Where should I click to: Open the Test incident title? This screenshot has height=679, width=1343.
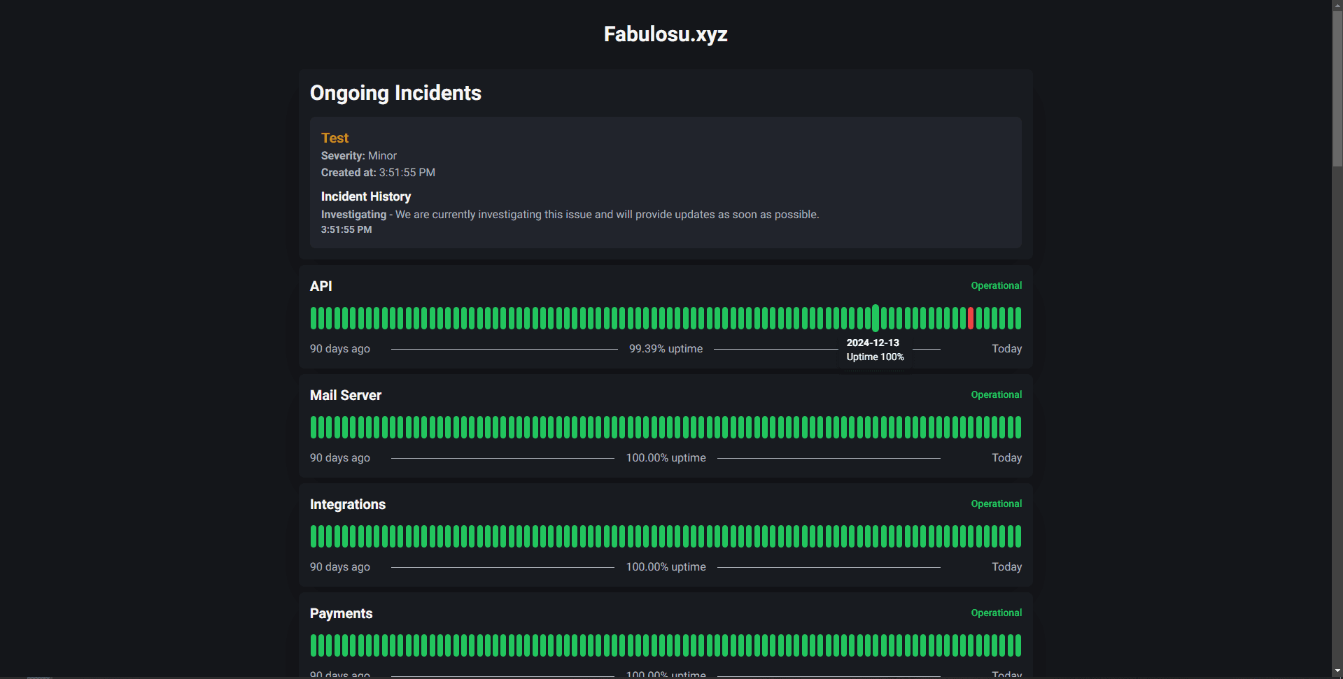tap(335, 138)
